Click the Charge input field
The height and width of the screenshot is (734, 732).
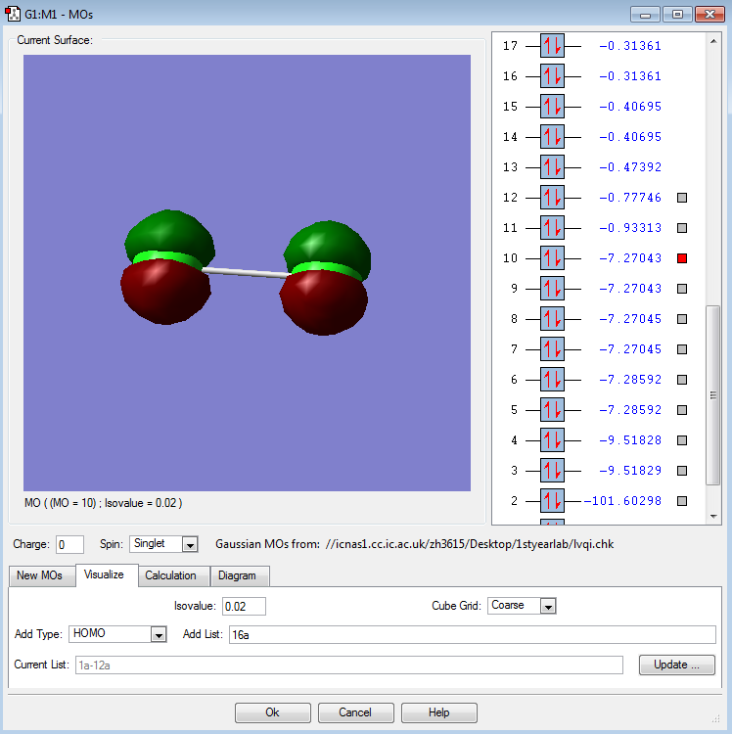click(69, 544)
